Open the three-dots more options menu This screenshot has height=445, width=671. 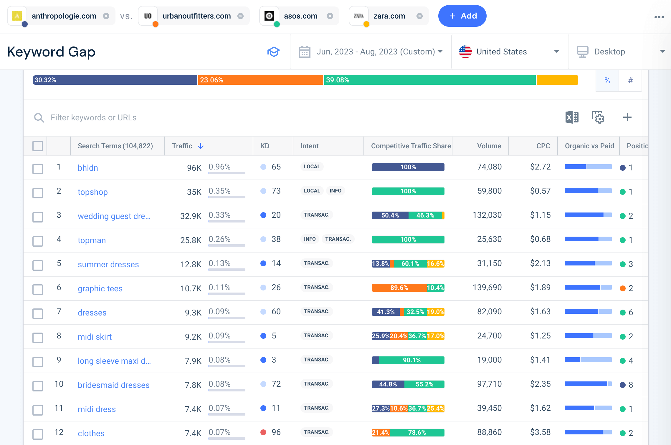pyautogui.click(x=659, y=17)
